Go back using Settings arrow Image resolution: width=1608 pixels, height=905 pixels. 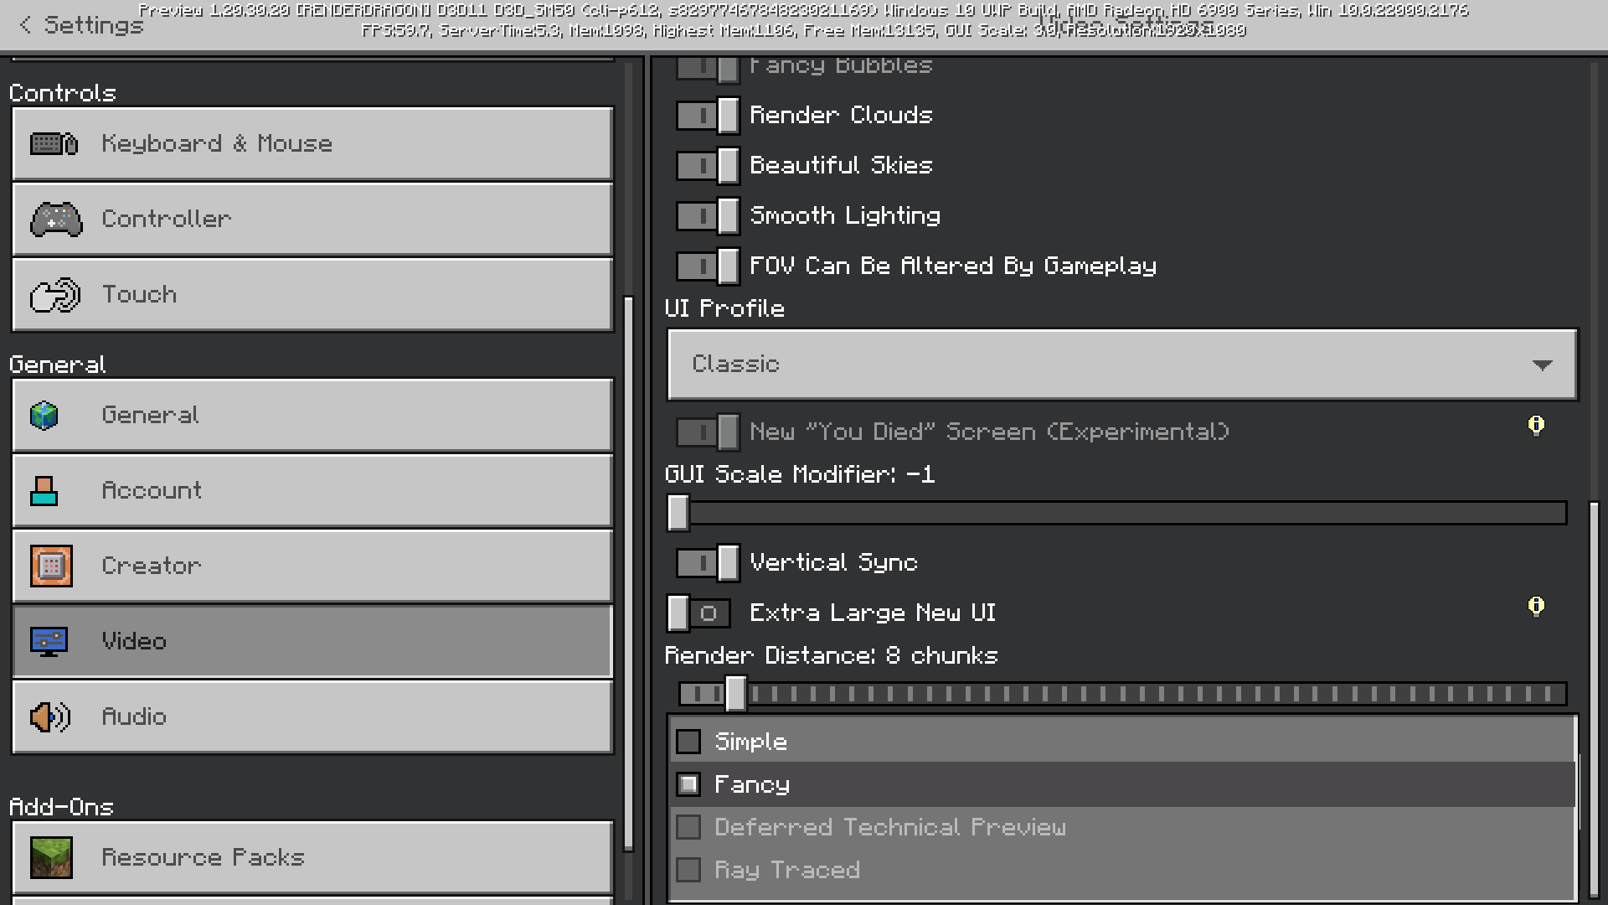pos(27,25)
